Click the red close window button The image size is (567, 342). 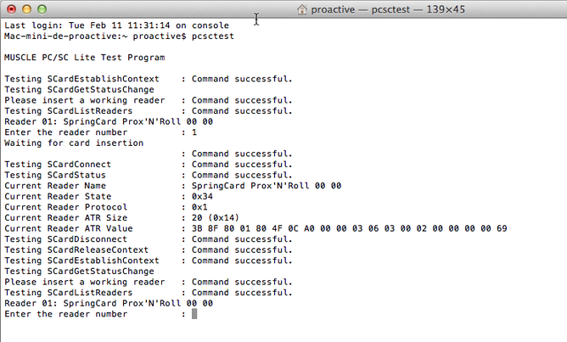pos(12,9)
